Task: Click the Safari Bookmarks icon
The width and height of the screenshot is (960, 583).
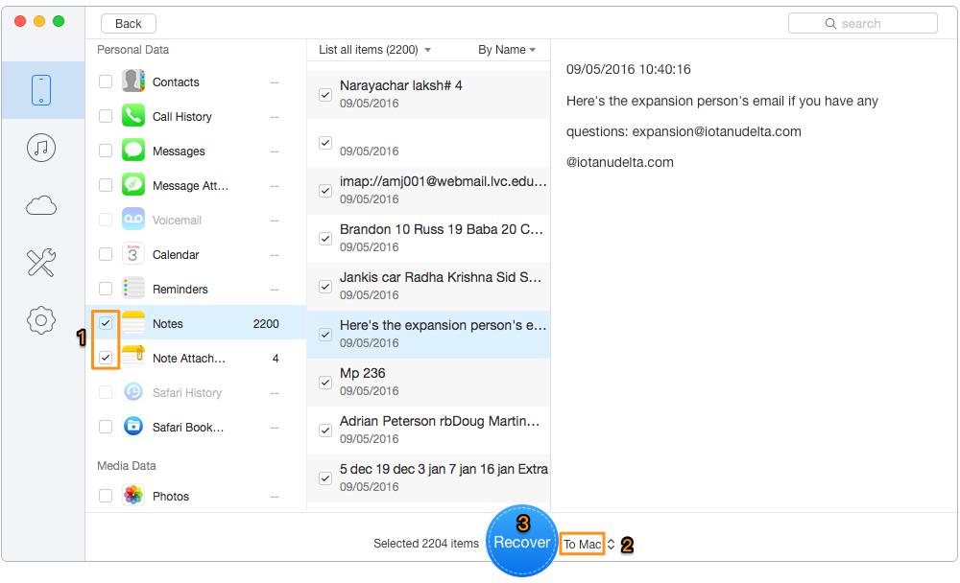Action: tap(132, 427)
